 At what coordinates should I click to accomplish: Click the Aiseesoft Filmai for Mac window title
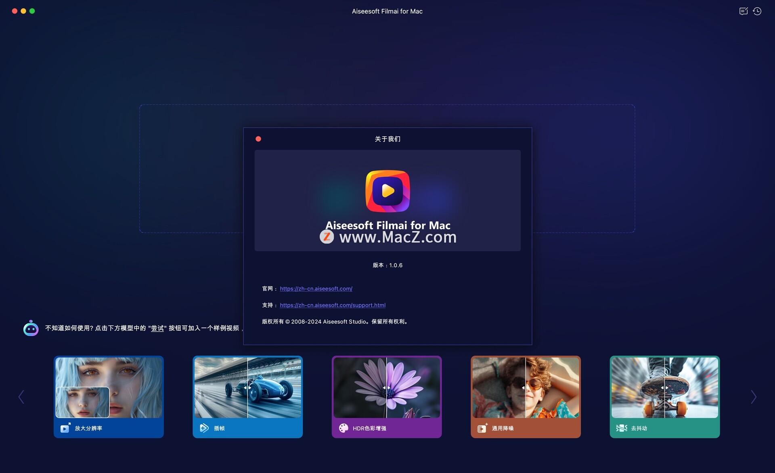(387, 11)
